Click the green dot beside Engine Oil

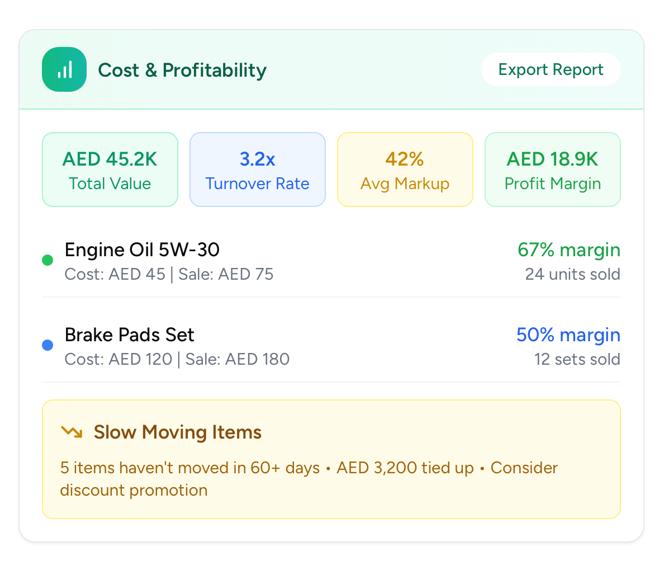48,260
